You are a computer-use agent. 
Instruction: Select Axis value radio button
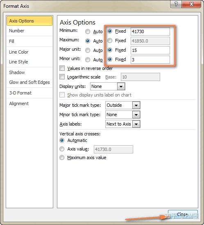tap(62, 149)
